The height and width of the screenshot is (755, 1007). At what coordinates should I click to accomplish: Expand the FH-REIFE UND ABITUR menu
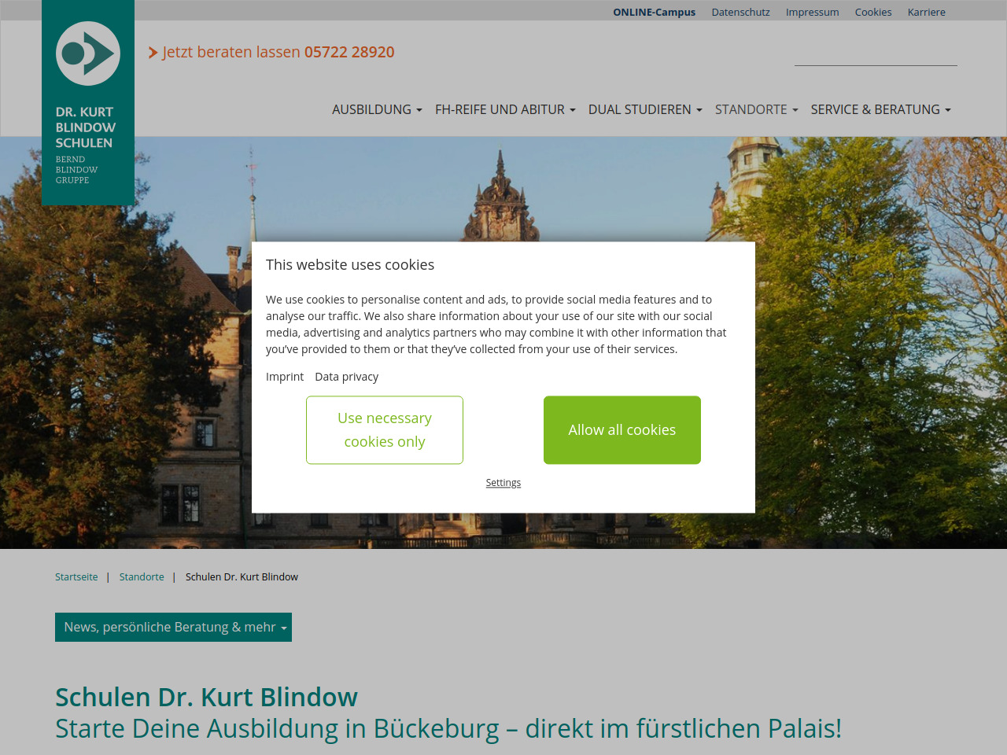[x=505, y=109]
